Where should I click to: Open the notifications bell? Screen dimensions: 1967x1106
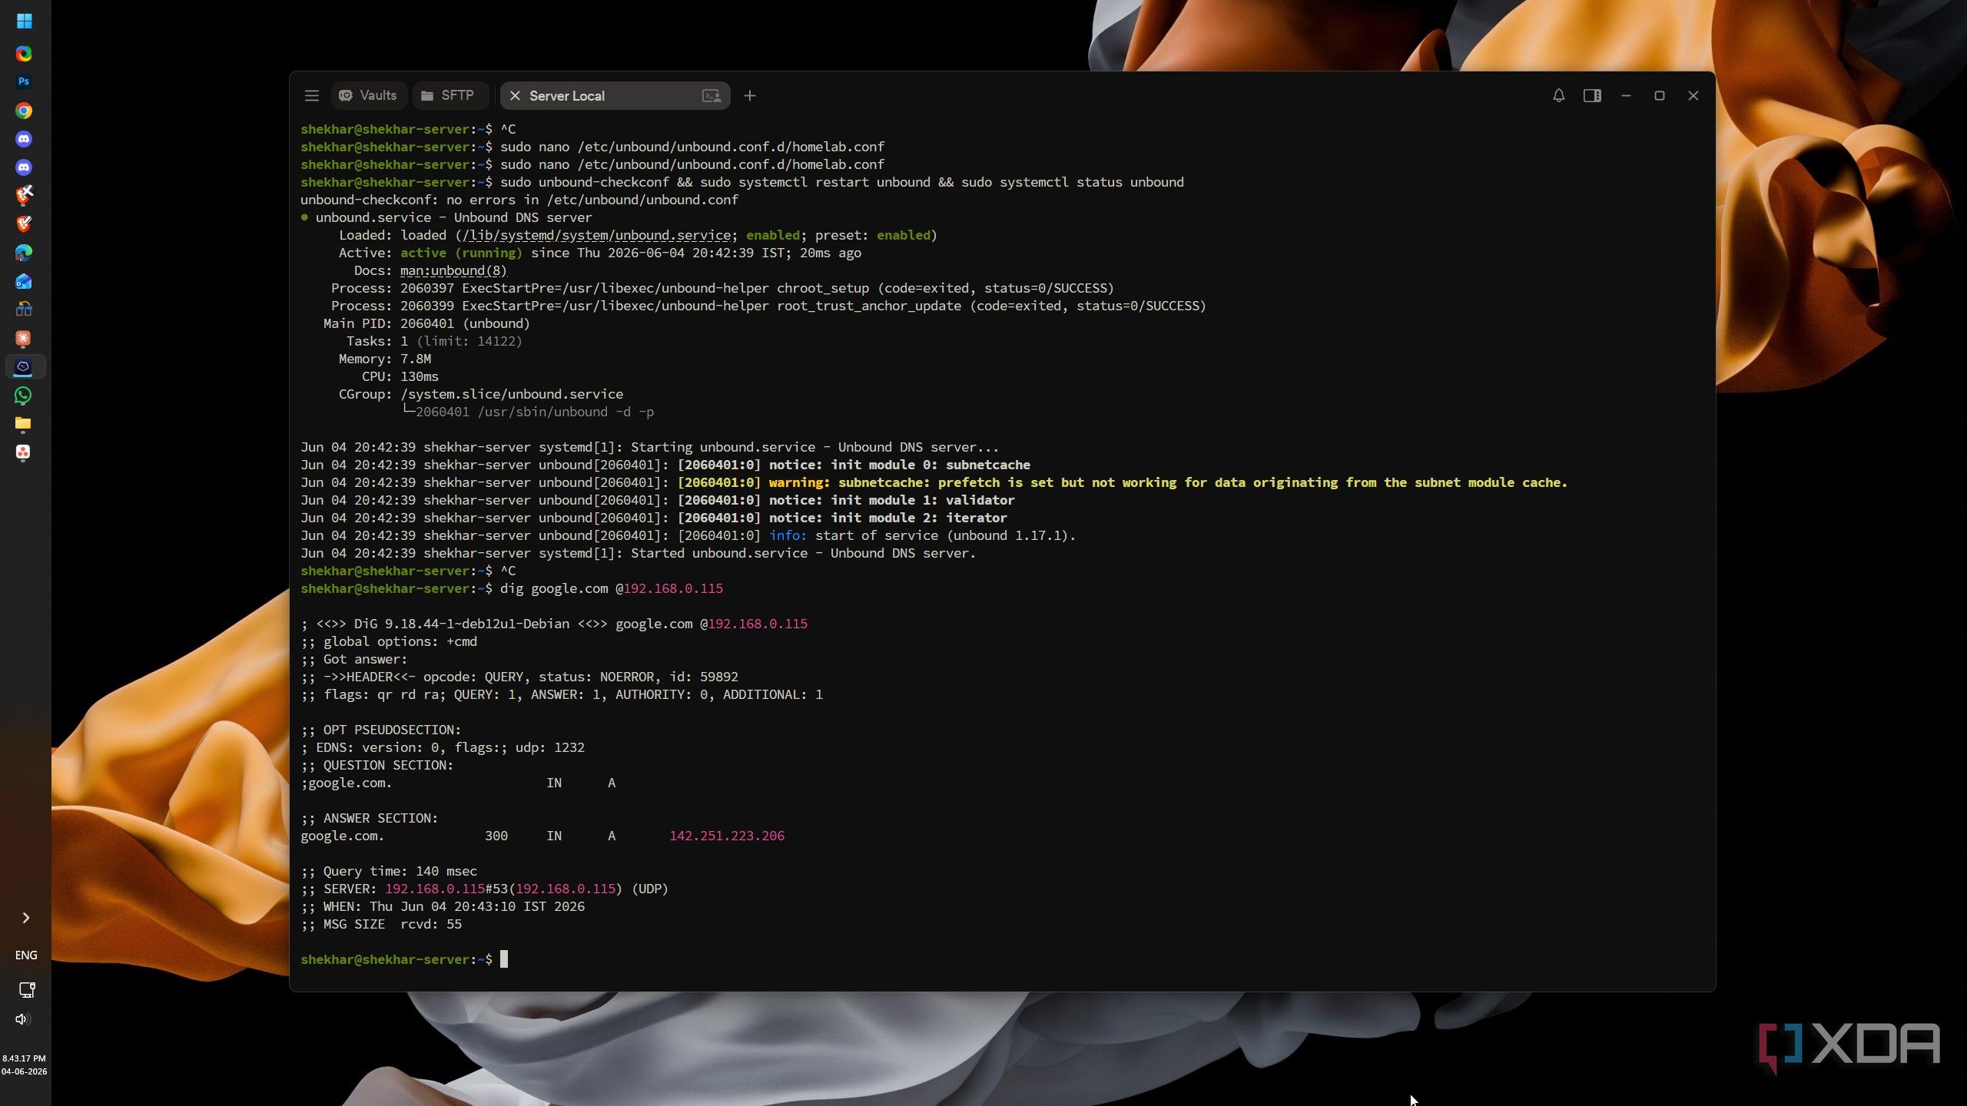pyautogui.click(x=1558, y=96)
